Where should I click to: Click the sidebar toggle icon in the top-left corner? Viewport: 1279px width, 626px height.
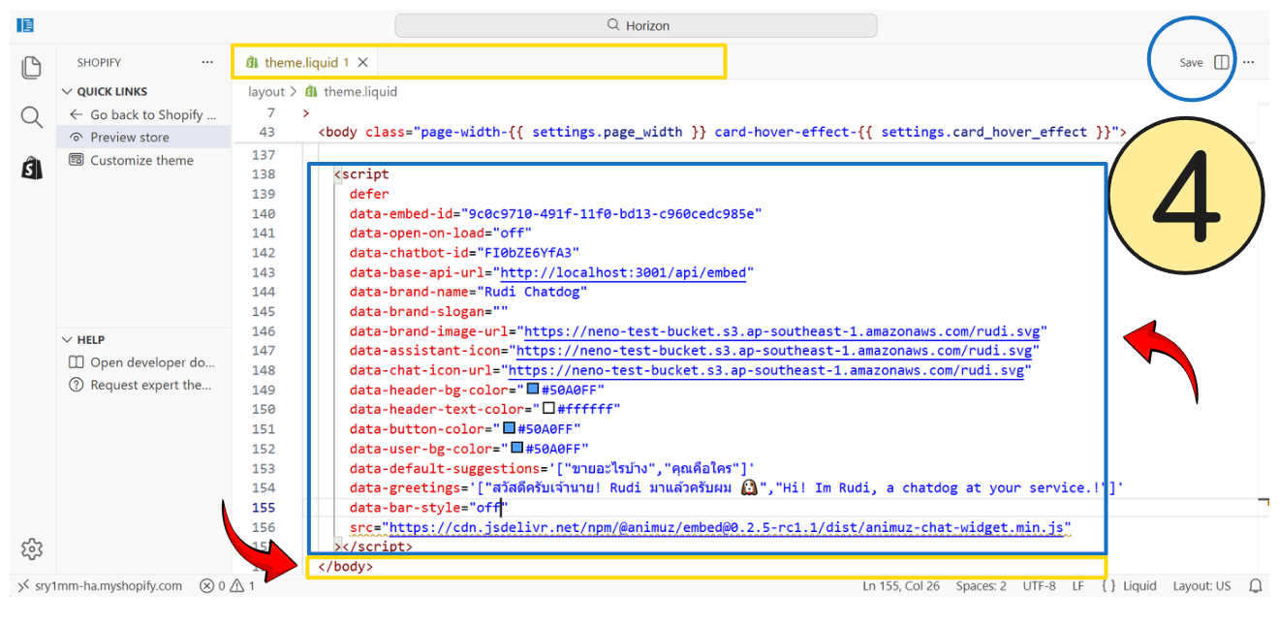coord(26,25)
